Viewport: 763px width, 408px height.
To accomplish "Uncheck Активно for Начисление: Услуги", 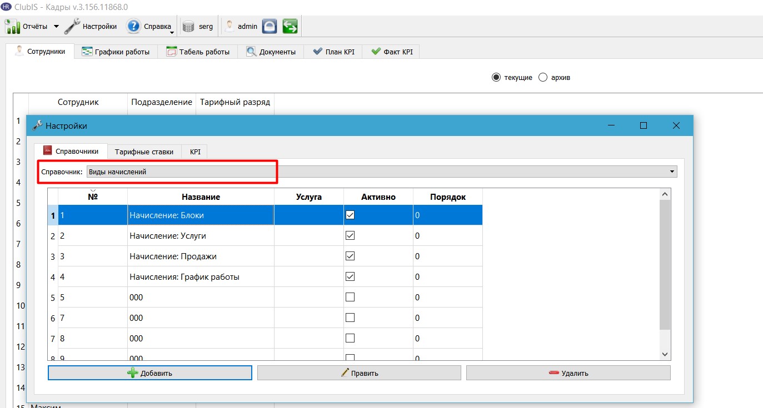I will pos(350,235).
